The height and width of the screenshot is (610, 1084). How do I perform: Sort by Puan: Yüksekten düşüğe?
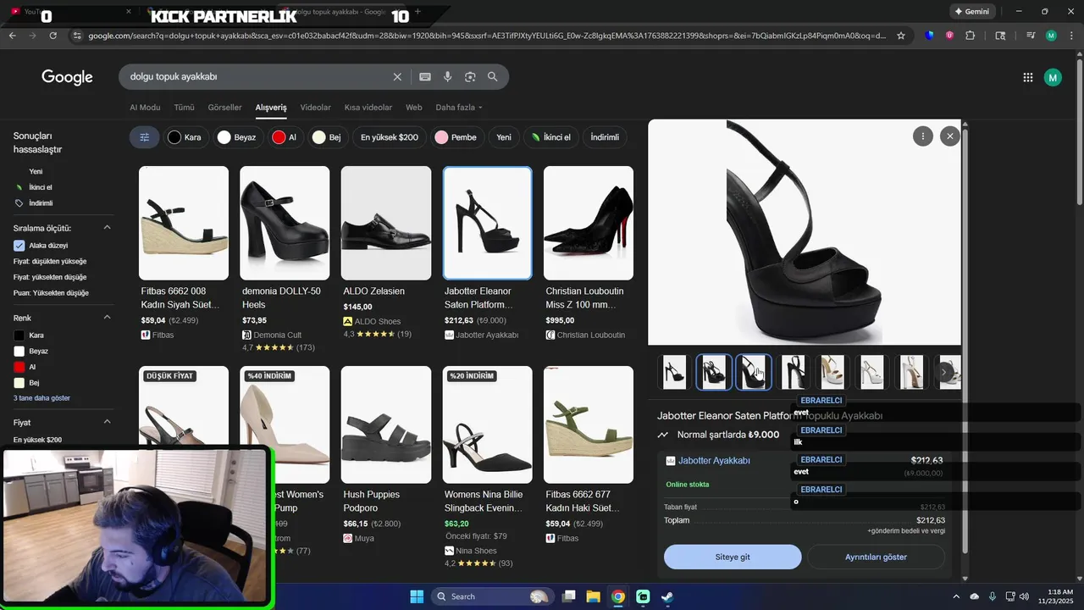pyautogui.click(x=51, y=293)
